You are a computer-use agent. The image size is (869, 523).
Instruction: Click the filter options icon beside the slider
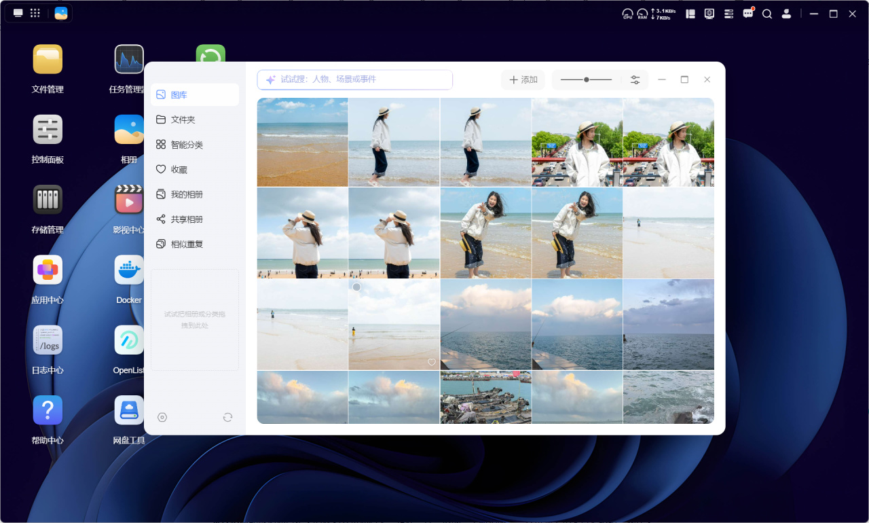pyautogui.click(x=635, y=79)
